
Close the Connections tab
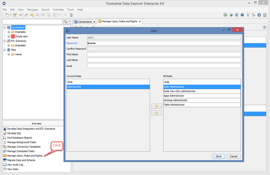tap(94, 22)
